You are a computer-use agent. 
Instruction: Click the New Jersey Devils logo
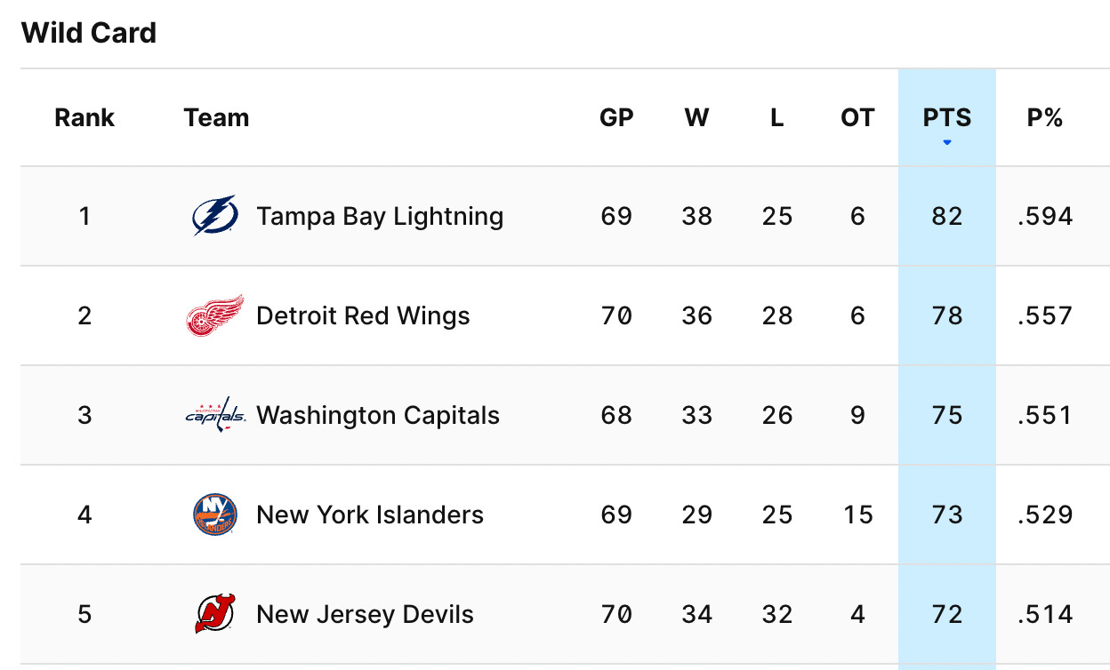(214, 614)
